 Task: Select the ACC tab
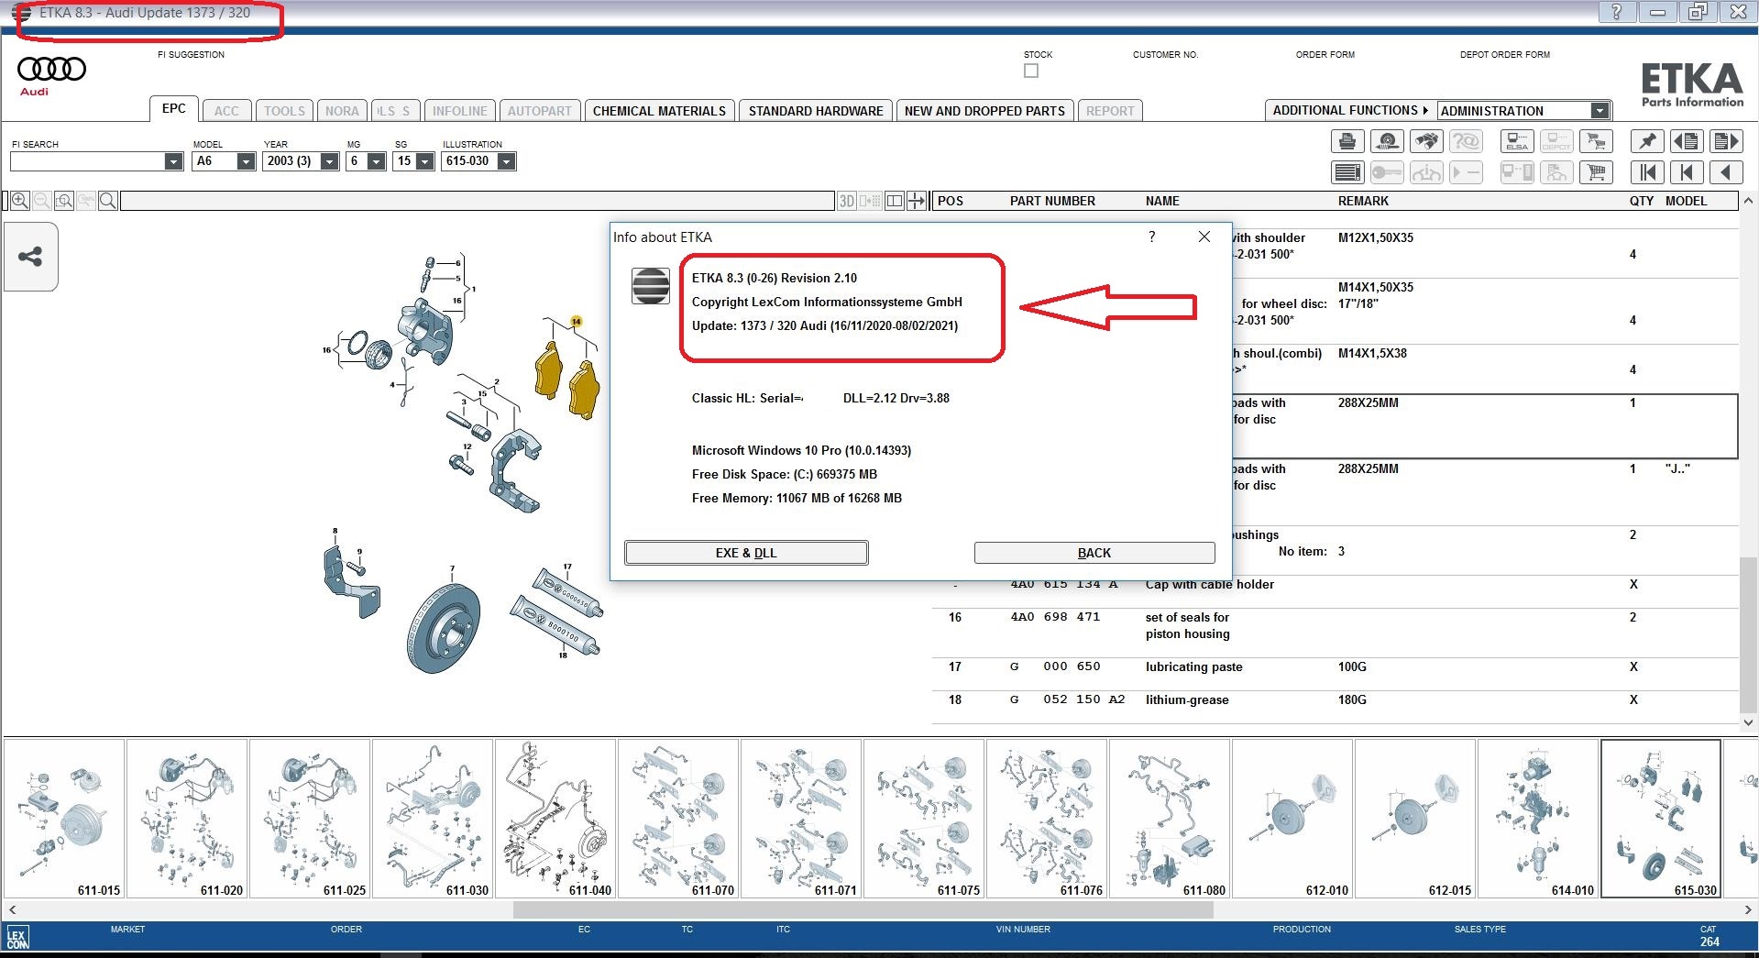pyautogui.click(x=226, y=111)
